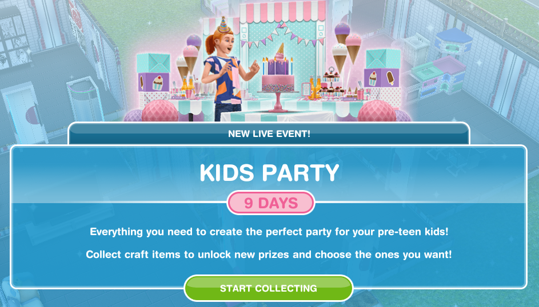
Task: Click the purple gift box with popsicle picture
Action: coord(382,78)
